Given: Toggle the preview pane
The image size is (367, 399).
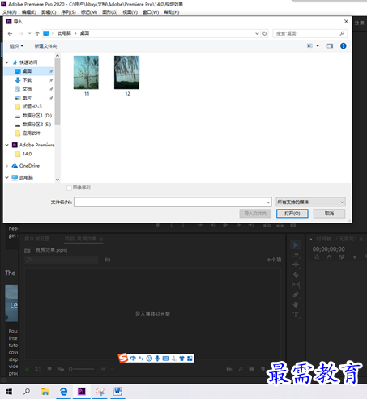Looking at the screenshot, I should (330, 46).
